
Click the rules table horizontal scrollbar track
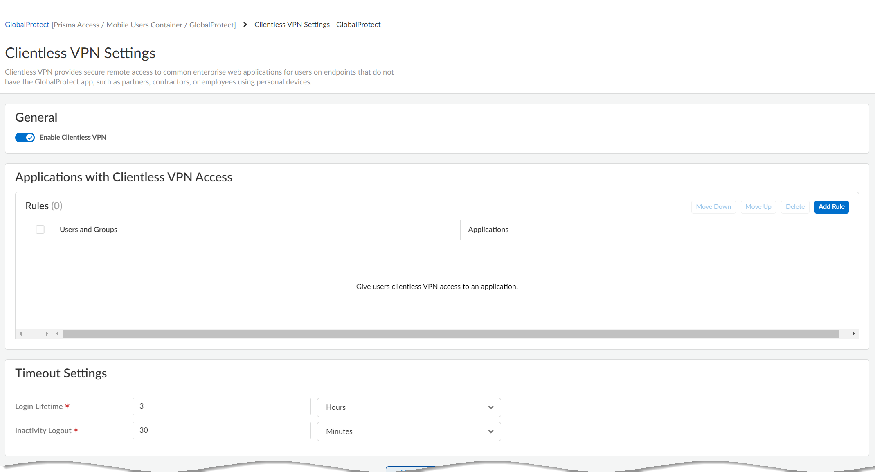(450, 334)
